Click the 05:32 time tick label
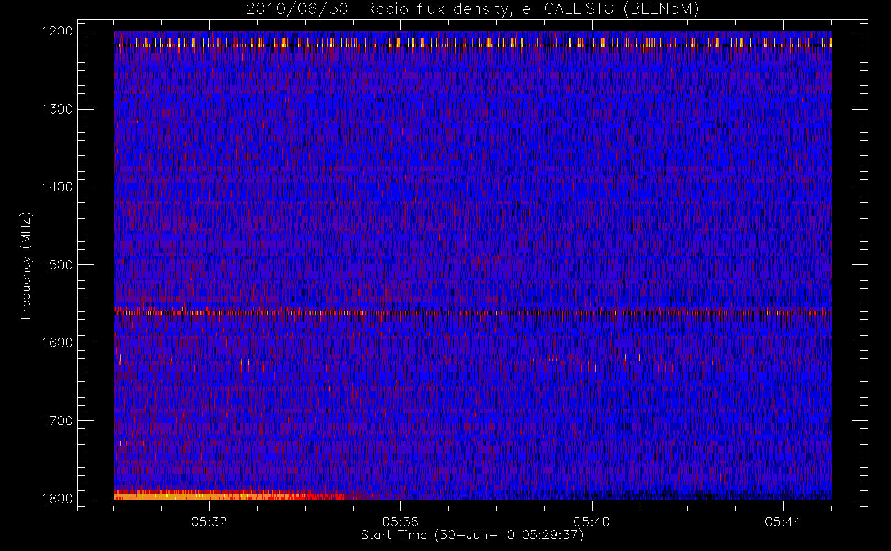Viewport: 891px width, 551px height. 209,522
